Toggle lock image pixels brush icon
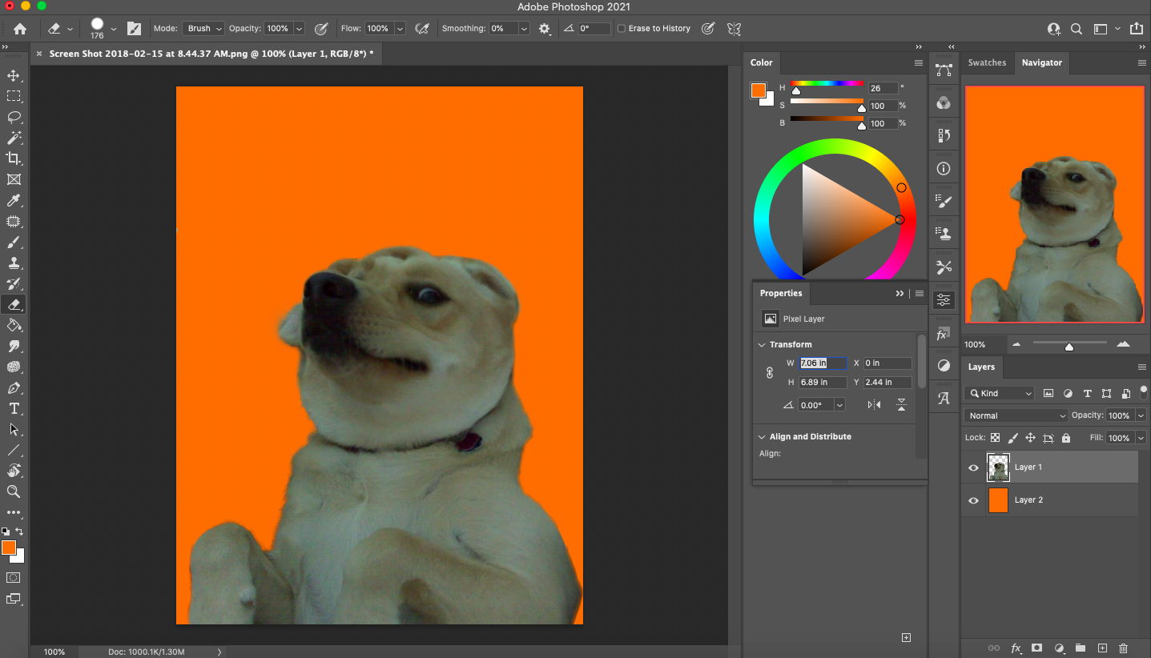This screenshot has width=1151, height=658. point(1012,438)
